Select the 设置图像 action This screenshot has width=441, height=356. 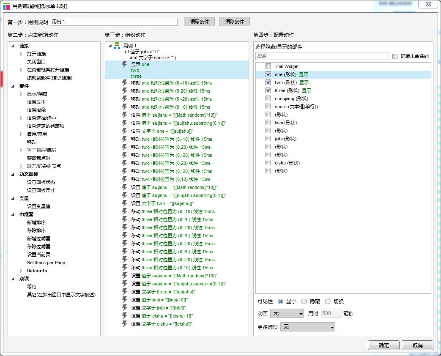pos(36,110)
